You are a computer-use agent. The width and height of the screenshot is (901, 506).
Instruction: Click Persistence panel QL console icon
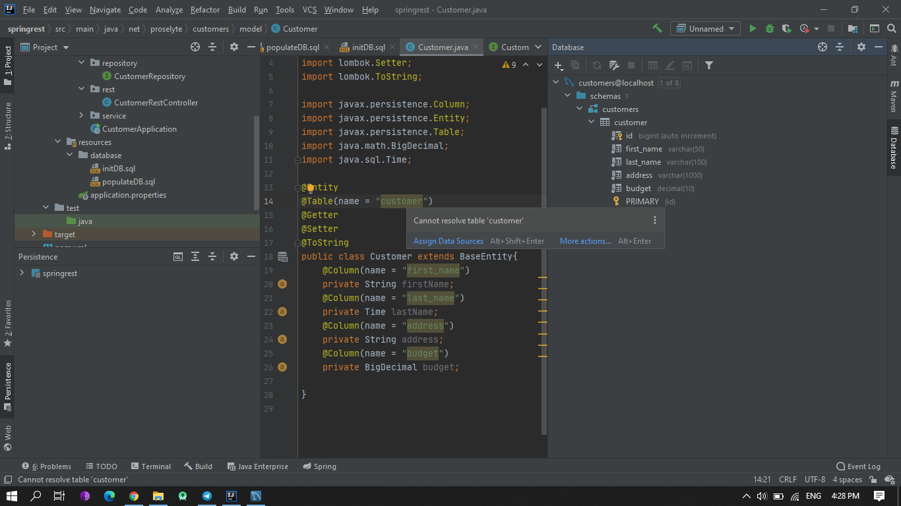[178, 256]
